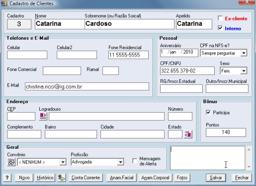Expand the Profissão dropdown list
Viewport: 256px width, 186px height.
[121, 162]
